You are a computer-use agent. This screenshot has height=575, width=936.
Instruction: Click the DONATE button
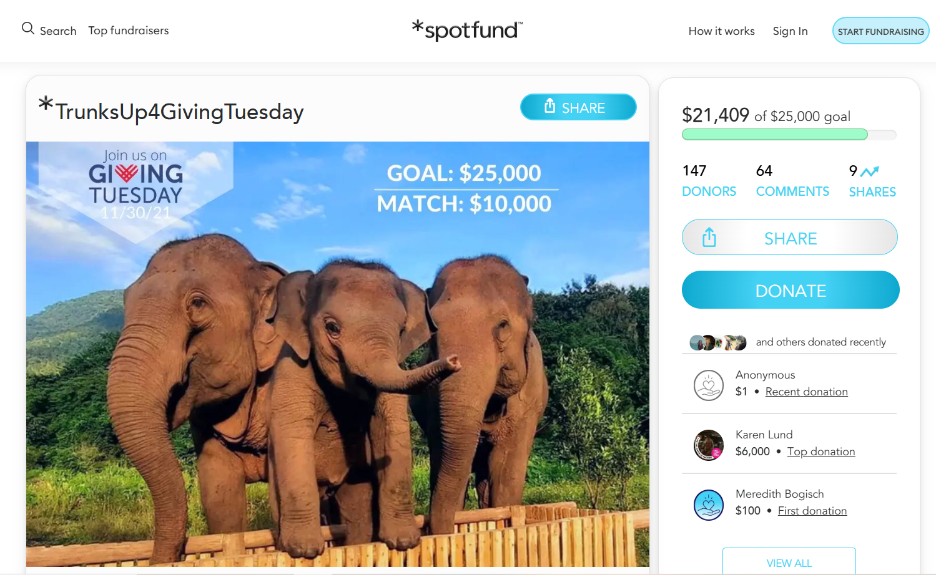(x=790, y=290)
